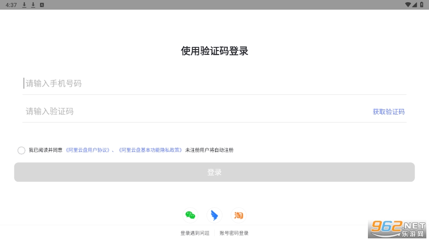The image size is (429, 241).
Task: Open 《阿里云盘基本功能隐私政策》 link
Action: [x=151, y=150]
